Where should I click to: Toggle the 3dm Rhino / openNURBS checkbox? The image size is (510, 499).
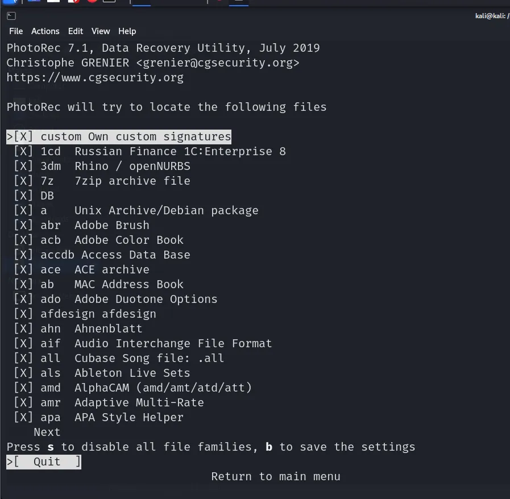(23, 166)
